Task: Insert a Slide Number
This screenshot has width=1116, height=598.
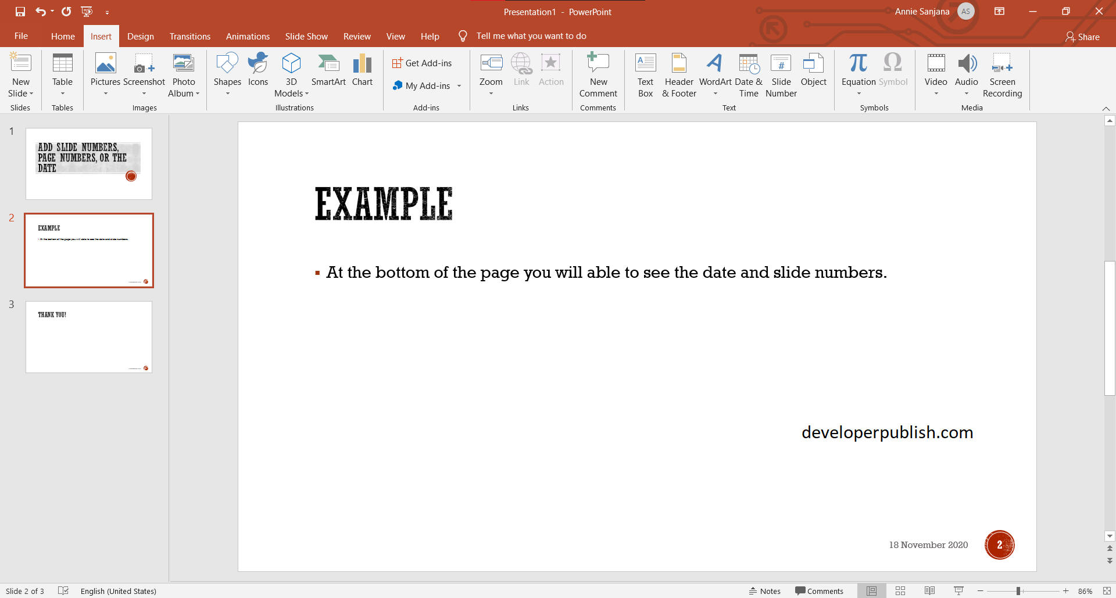Action: (781, 74)
